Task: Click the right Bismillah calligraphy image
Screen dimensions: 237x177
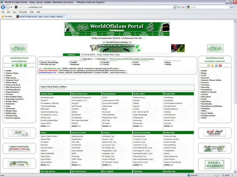Action: pyautogui.click(x=215, y=48)
